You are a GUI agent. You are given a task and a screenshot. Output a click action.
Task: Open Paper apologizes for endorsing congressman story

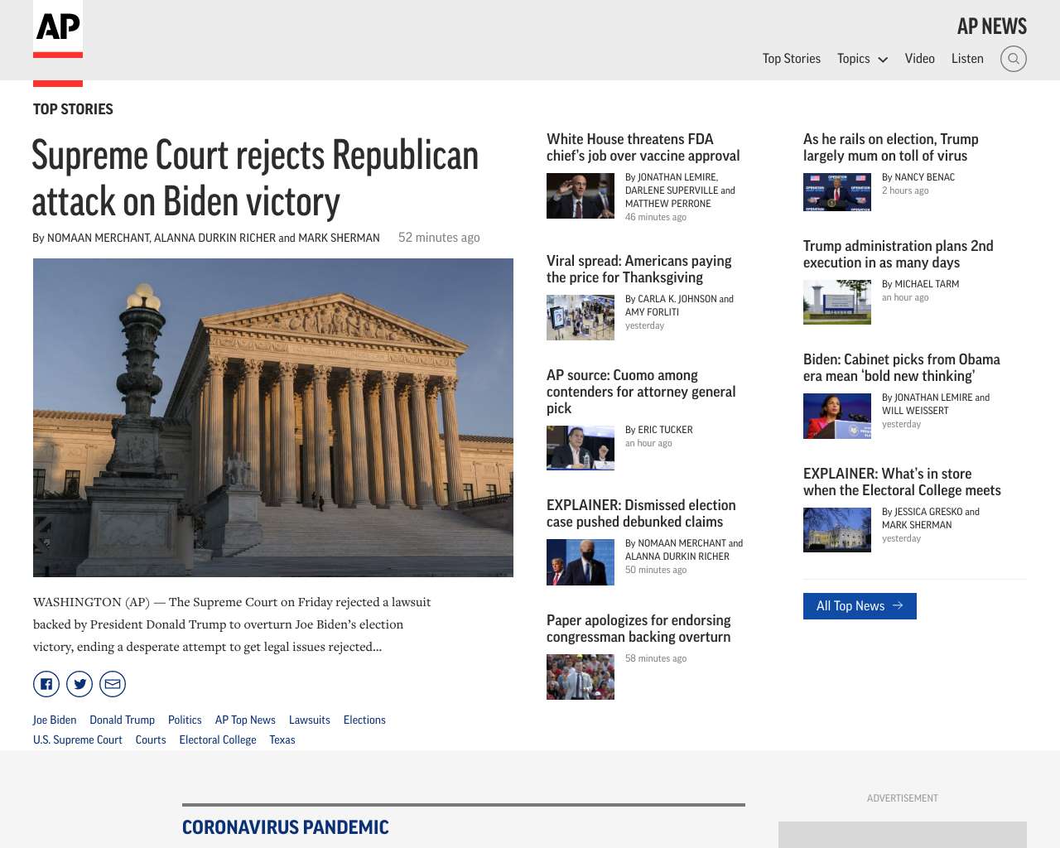[x=638, y=629]
